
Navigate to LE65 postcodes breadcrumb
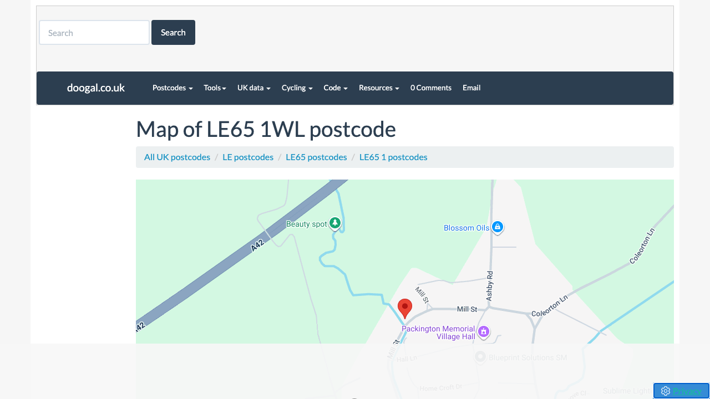(x=316, y=157)
